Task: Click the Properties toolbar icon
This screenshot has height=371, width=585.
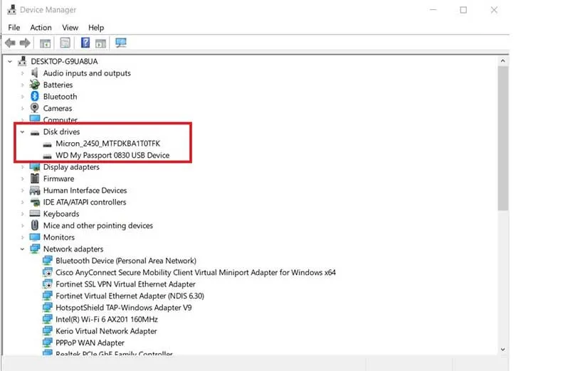Action: click(x=65, y=43)
